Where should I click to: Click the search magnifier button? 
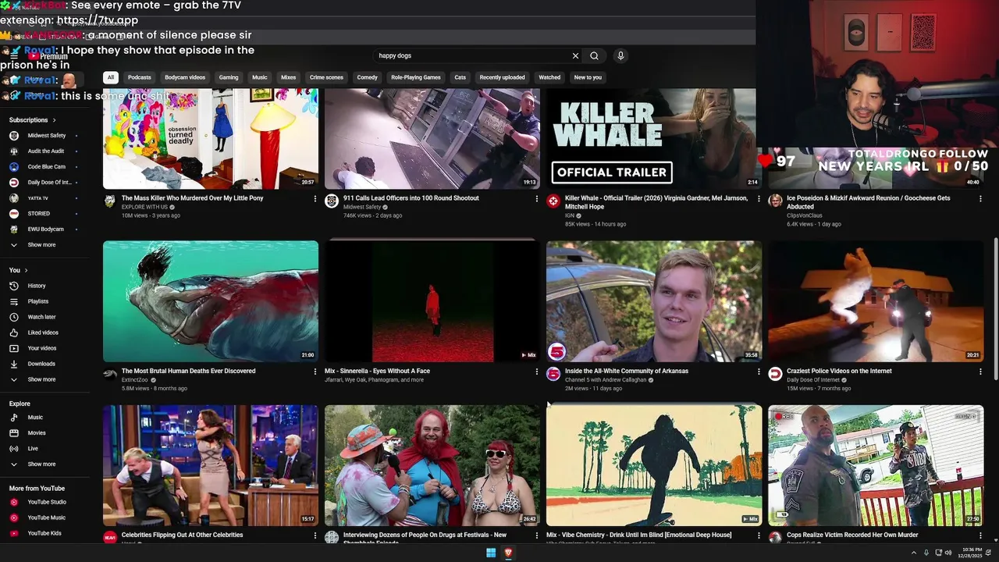click(x=594, y=55)
